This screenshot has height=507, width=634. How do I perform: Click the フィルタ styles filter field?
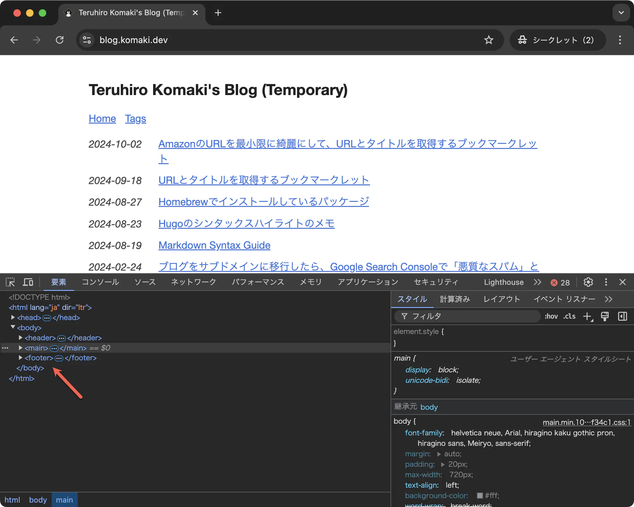(467, 316)
